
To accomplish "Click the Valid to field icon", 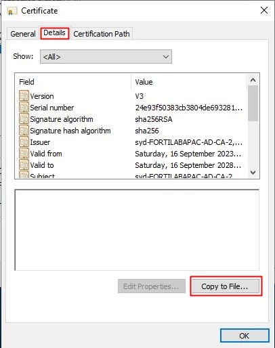I will coord(24,165).
